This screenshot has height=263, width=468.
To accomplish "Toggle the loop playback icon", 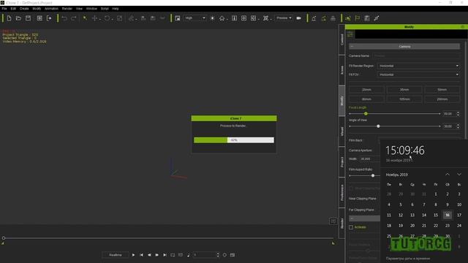I will 173,255.
